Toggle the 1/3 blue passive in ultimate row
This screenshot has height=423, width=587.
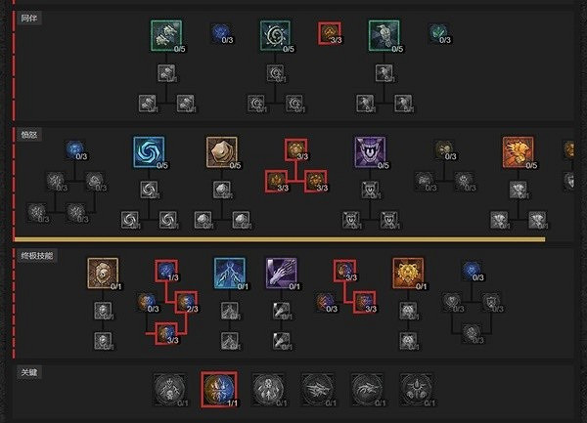[166, 271]
